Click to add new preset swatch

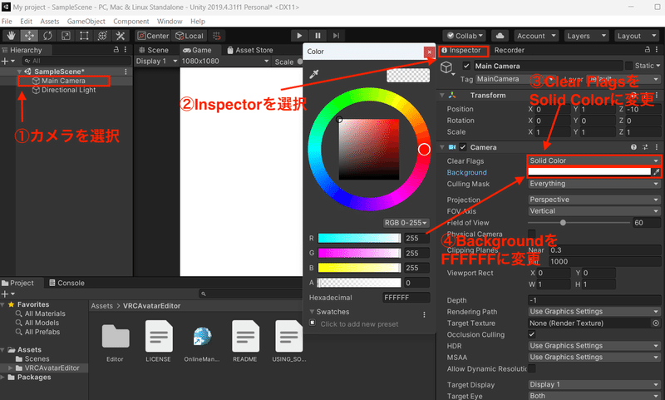pos(313,323)
